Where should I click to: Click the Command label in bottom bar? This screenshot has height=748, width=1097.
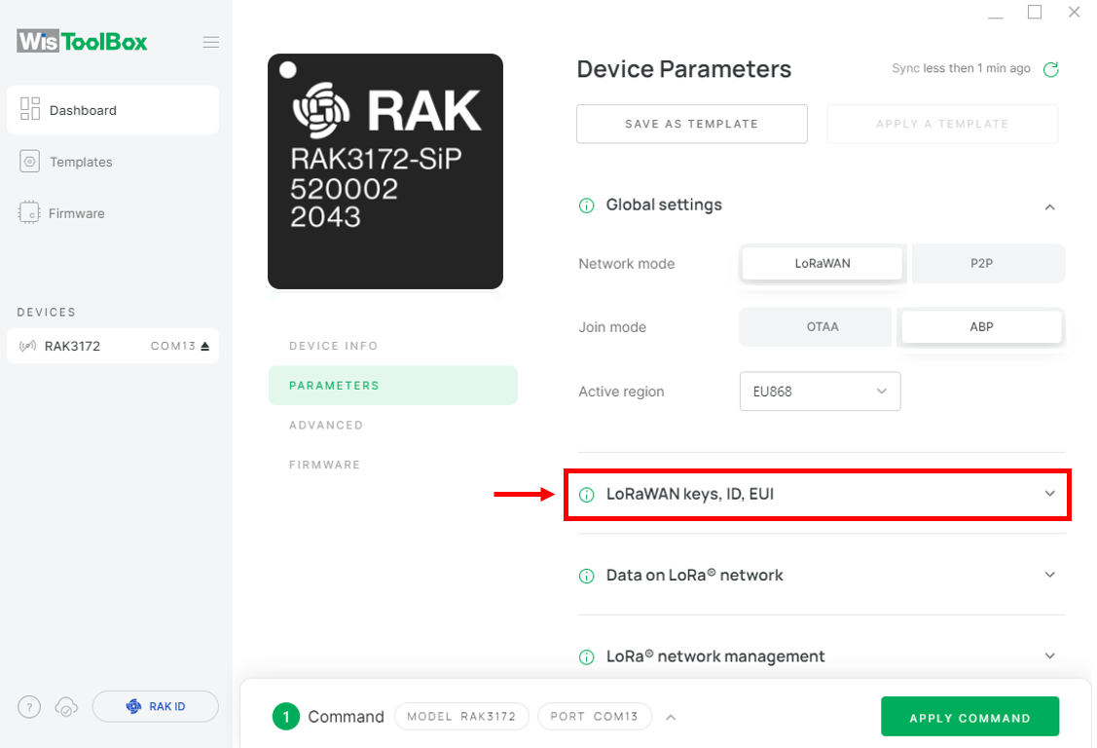point(346,717)
